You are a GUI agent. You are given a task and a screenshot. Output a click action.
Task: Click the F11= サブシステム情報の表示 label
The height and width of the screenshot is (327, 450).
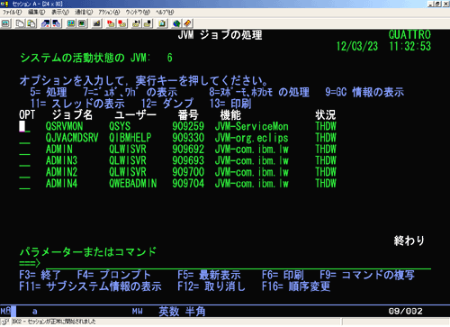90,286
